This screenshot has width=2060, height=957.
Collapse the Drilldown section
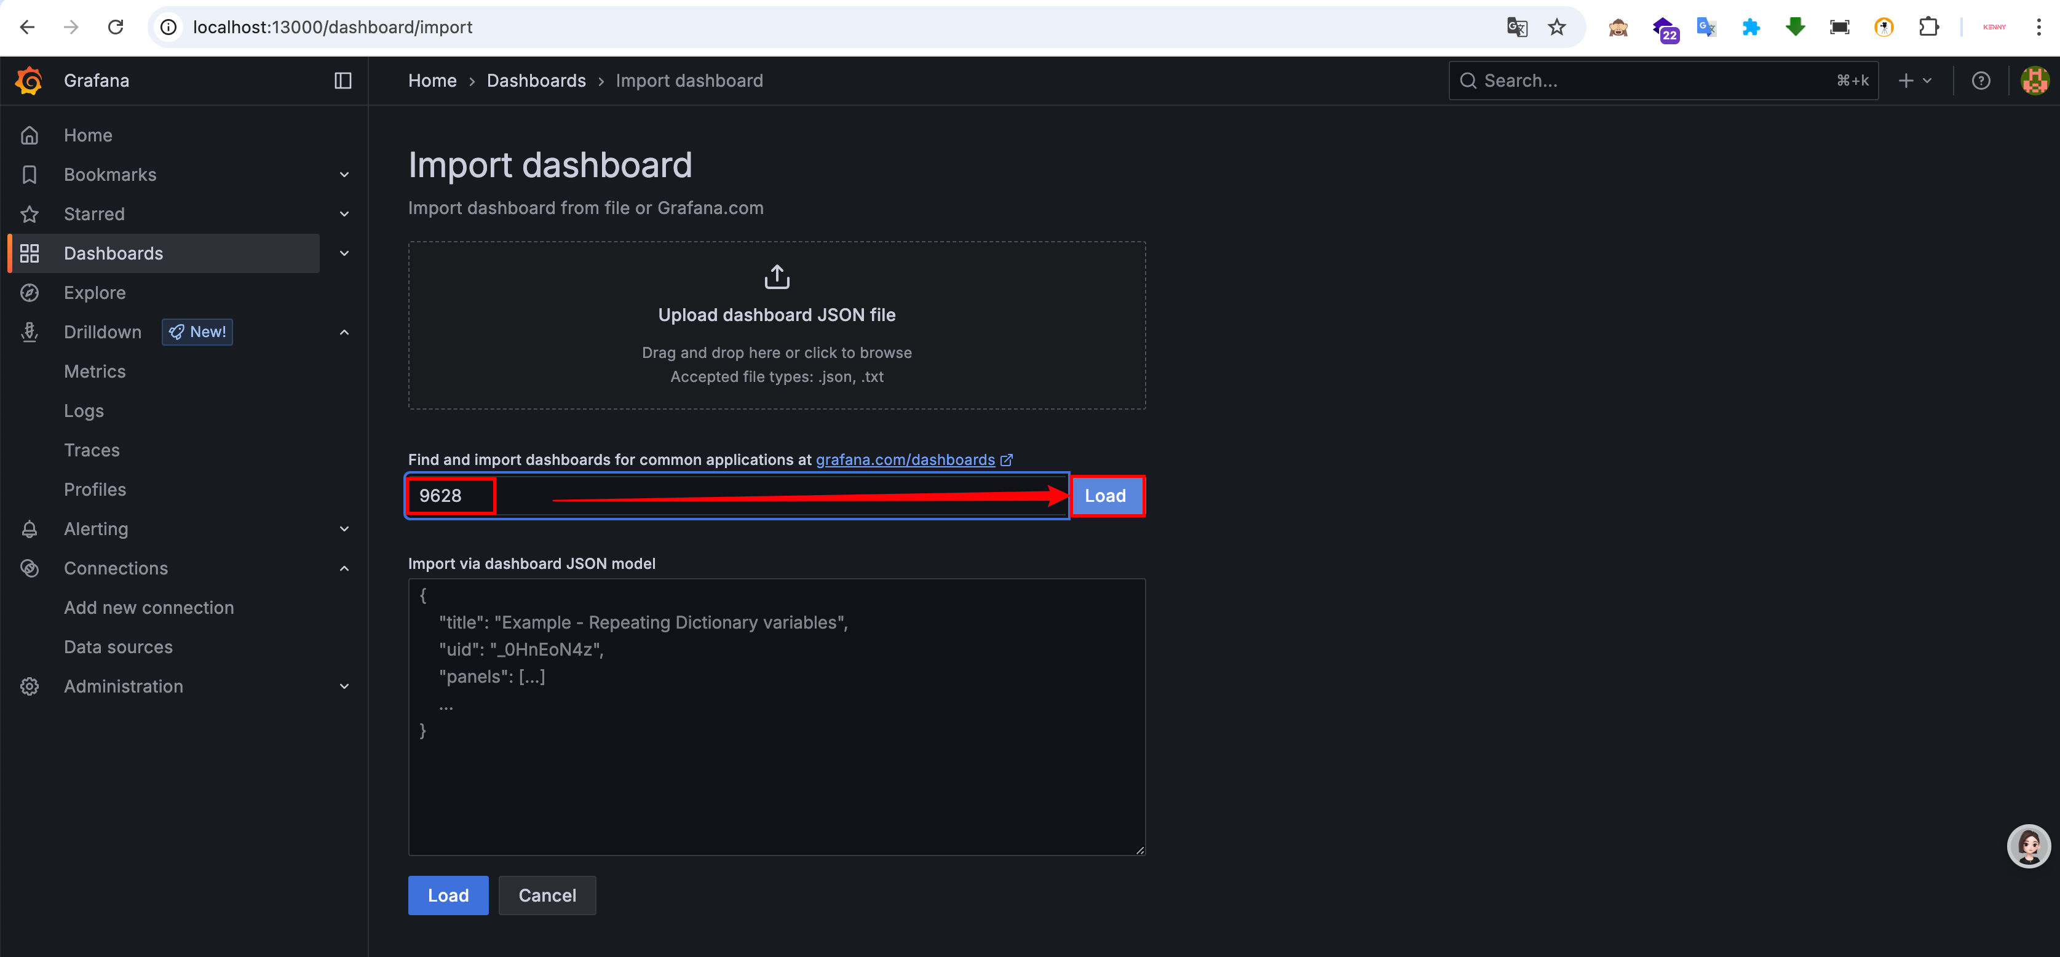(344, 332)
